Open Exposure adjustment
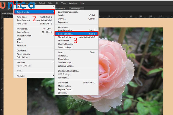 point(76,22)
